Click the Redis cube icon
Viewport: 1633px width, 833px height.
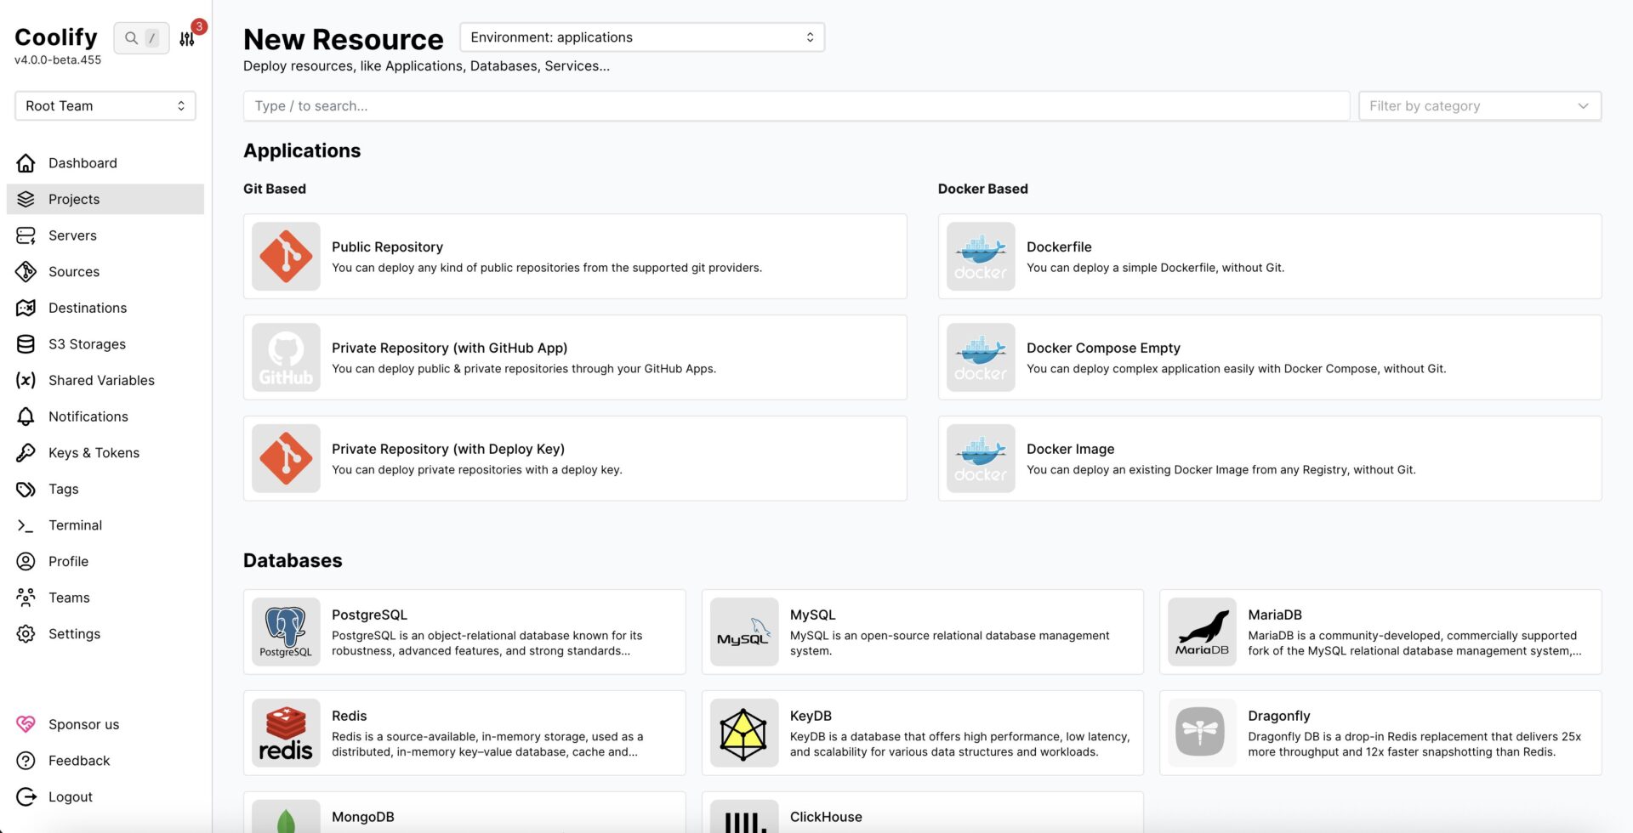(x=286, y=732)
